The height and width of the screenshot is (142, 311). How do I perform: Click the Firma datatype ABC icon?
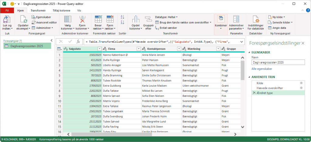pyautogui.click(x=105, y=49)
